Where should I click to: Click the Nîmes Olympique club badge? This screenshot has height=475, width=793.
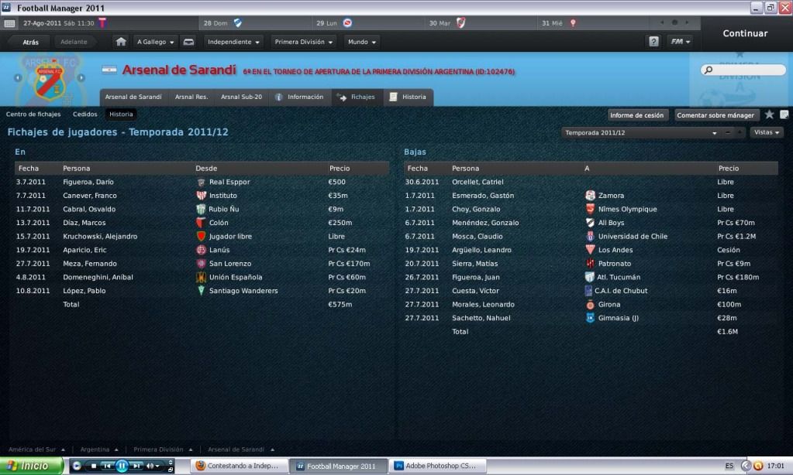tap(590, 210)
